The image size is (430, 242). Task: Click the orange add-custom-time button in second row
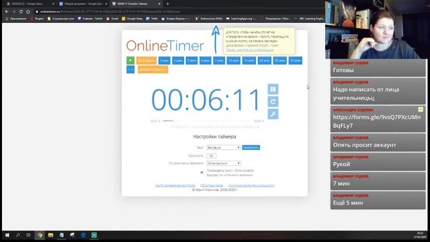[153, 69]
